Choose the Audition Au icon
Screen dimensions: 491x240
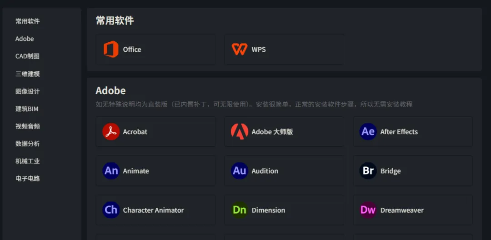240,171
